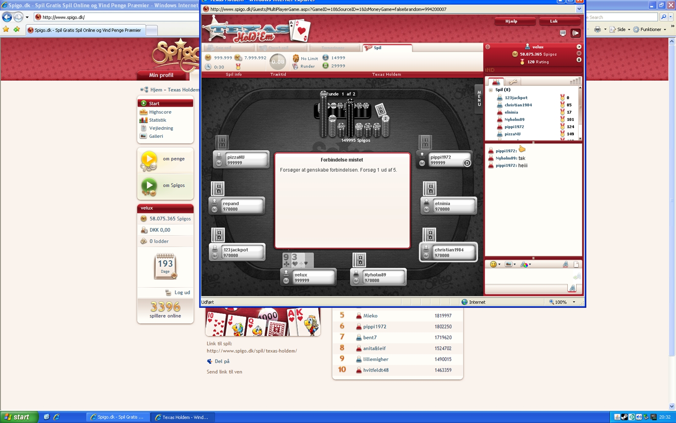Click the send message arrow icon
The height and width of the screenshot is (423, 676).
pos(576,277)
